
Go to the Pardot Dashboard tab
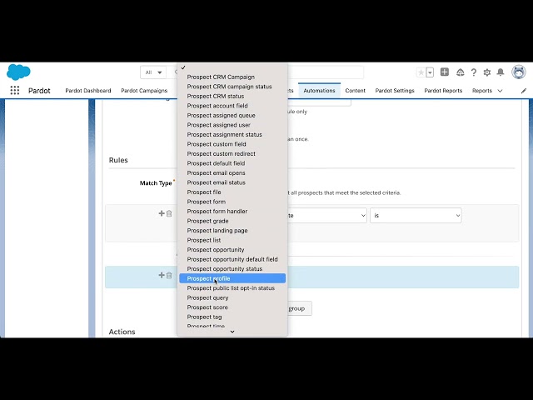[88, 91]
